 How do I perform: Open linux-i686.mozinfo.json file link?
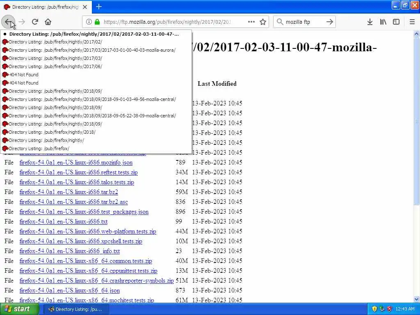76,162
